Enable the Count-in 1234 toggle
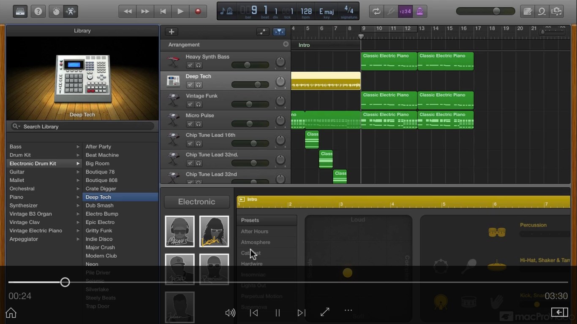Viewport: 577px width, 324px height. click(405, 11)
